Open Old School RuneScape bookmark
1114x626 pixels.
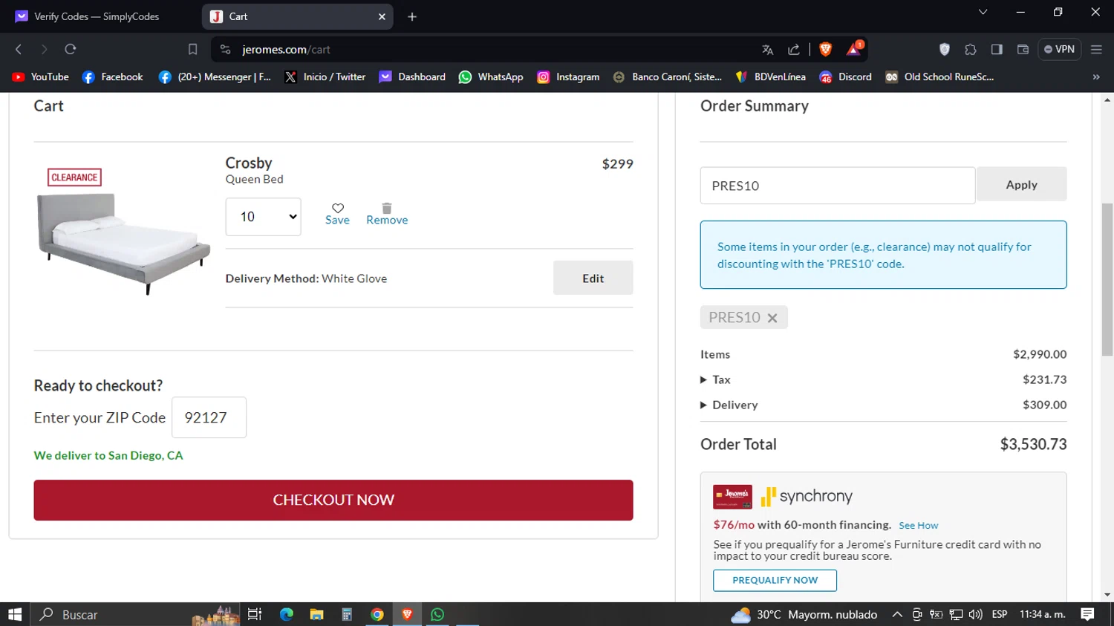point(939,76)
